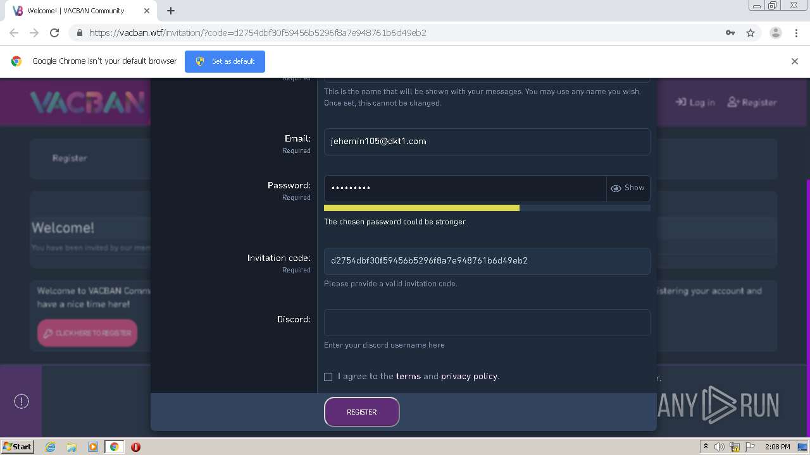Image resolution: width=810 pixels, height=455 pixels.
Task: Open media player taskbar icon
Action: pyautogui.click(x=93, y=447)
